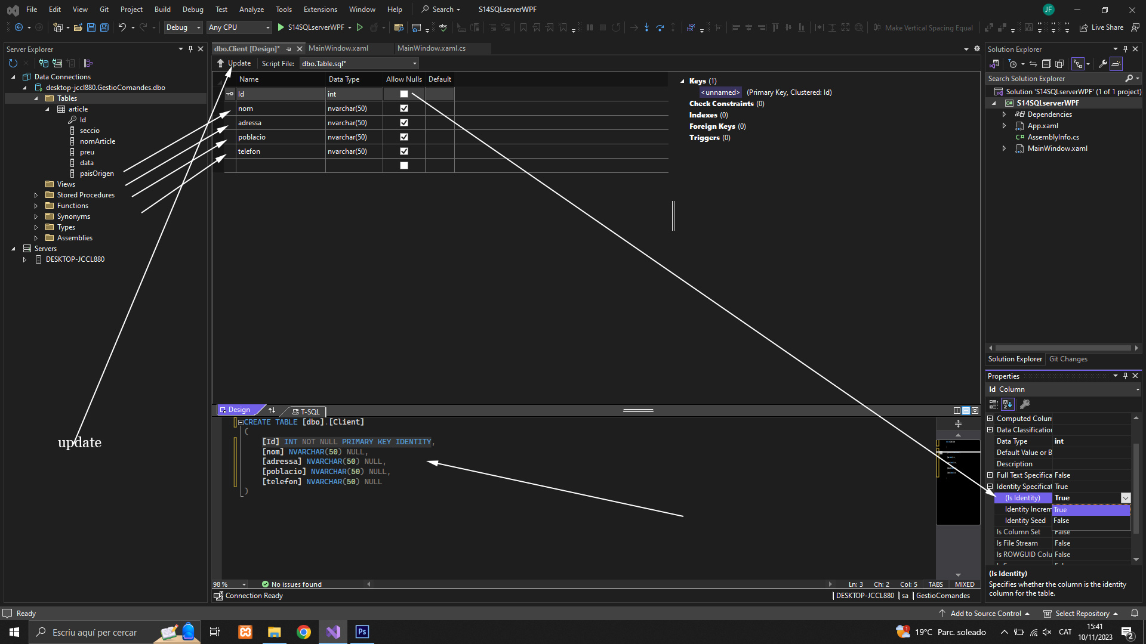Click Live Share icon in toolbar

click(1083, 27)
